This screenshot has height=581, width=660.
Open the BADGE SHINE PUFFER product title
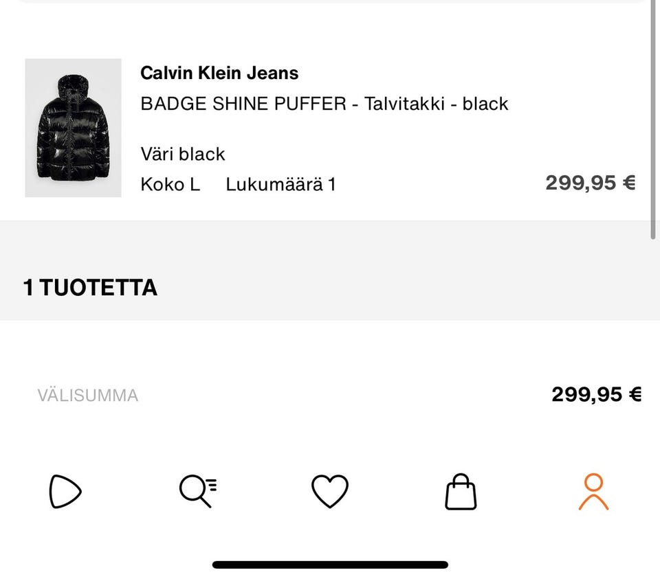324,104
